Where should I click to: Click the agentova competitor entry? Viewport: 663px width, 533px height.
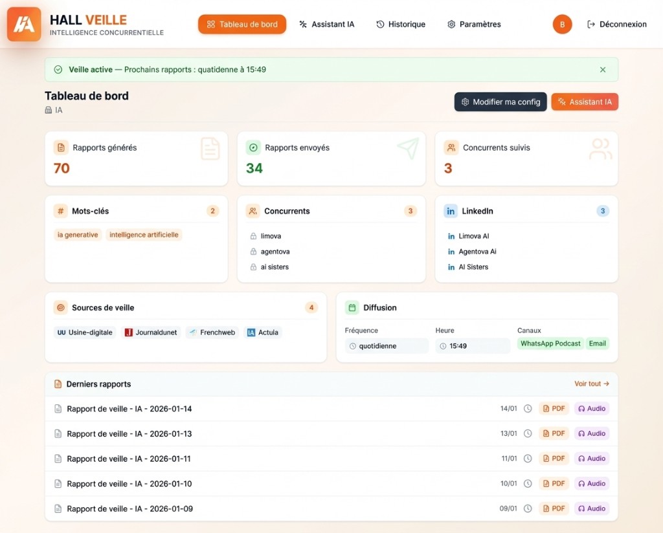click(x=270, y=252)
